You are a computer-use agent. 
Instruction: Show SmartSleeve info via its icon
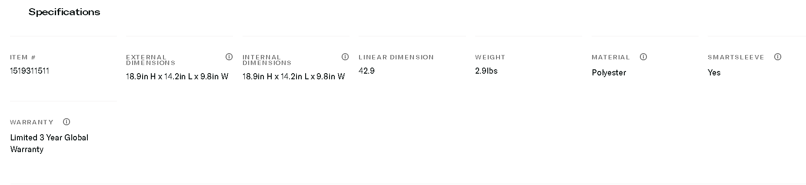point(778,57)
